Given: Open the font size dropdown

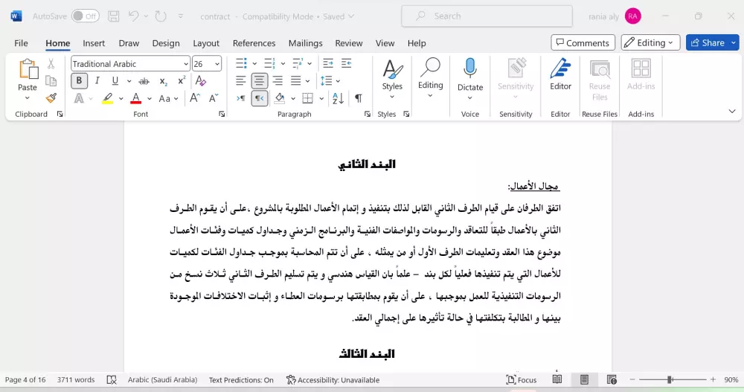Looking at the screenshot, I should point(217,64).
